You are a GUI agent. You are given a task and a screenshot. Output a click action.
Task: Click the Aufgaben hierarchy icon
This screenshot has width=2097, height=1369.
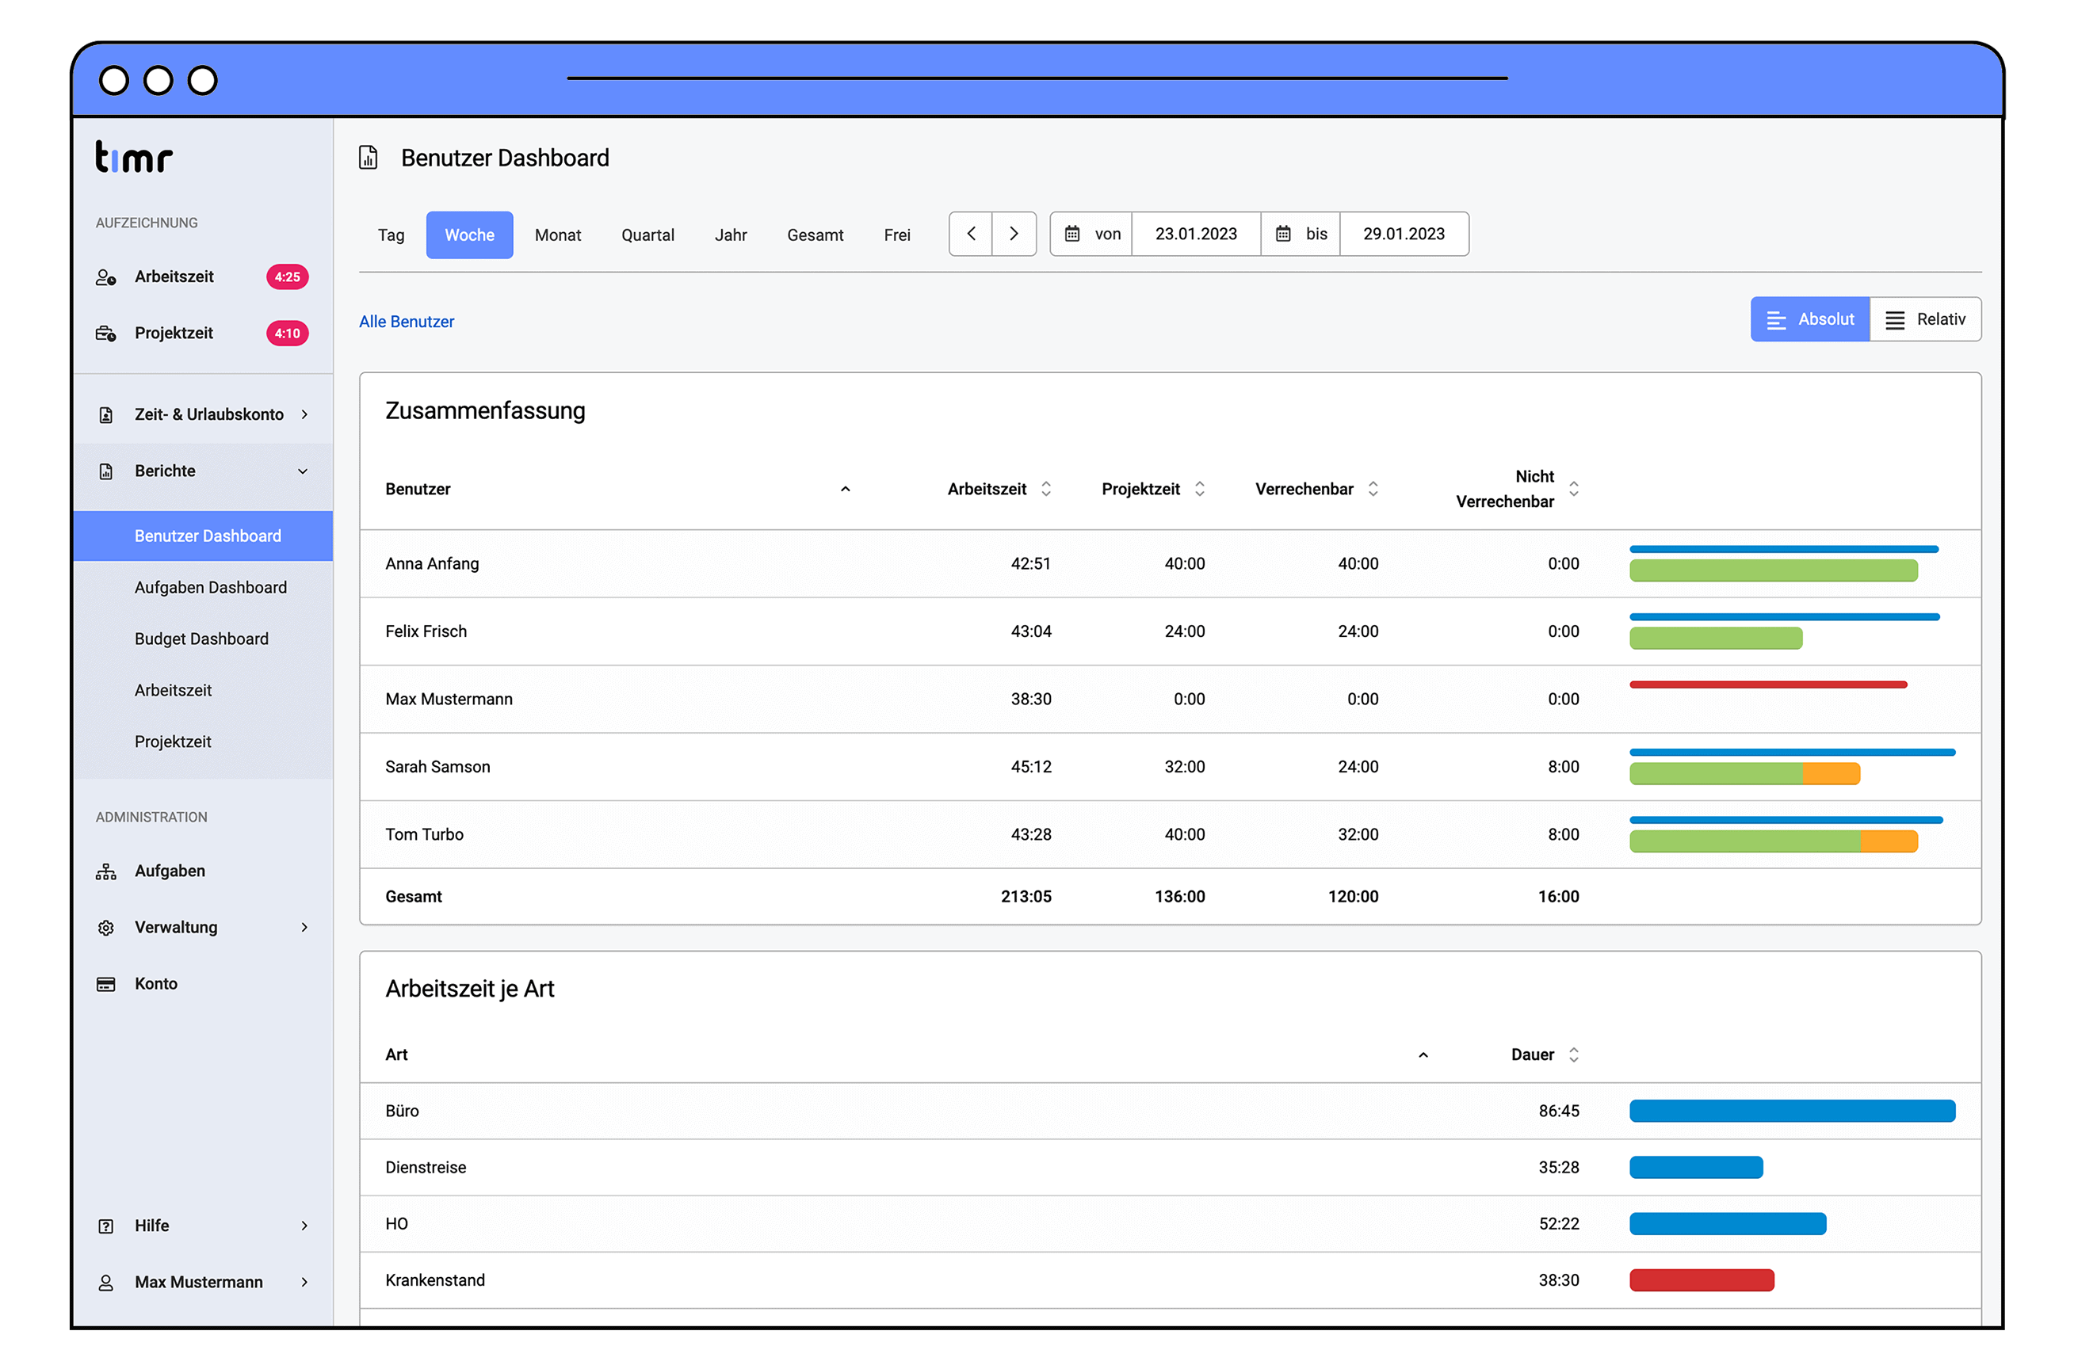coord(105,872)
